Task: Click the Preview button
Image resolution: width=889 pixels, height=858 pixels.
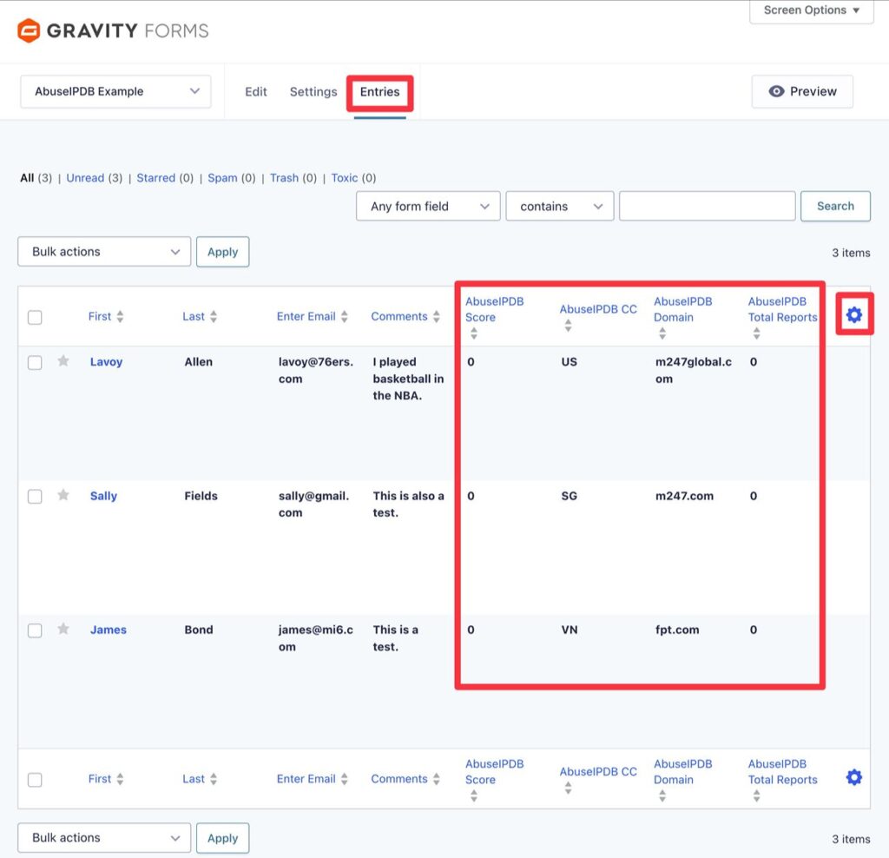Action: pyautogui.click(x=802, y=91)
